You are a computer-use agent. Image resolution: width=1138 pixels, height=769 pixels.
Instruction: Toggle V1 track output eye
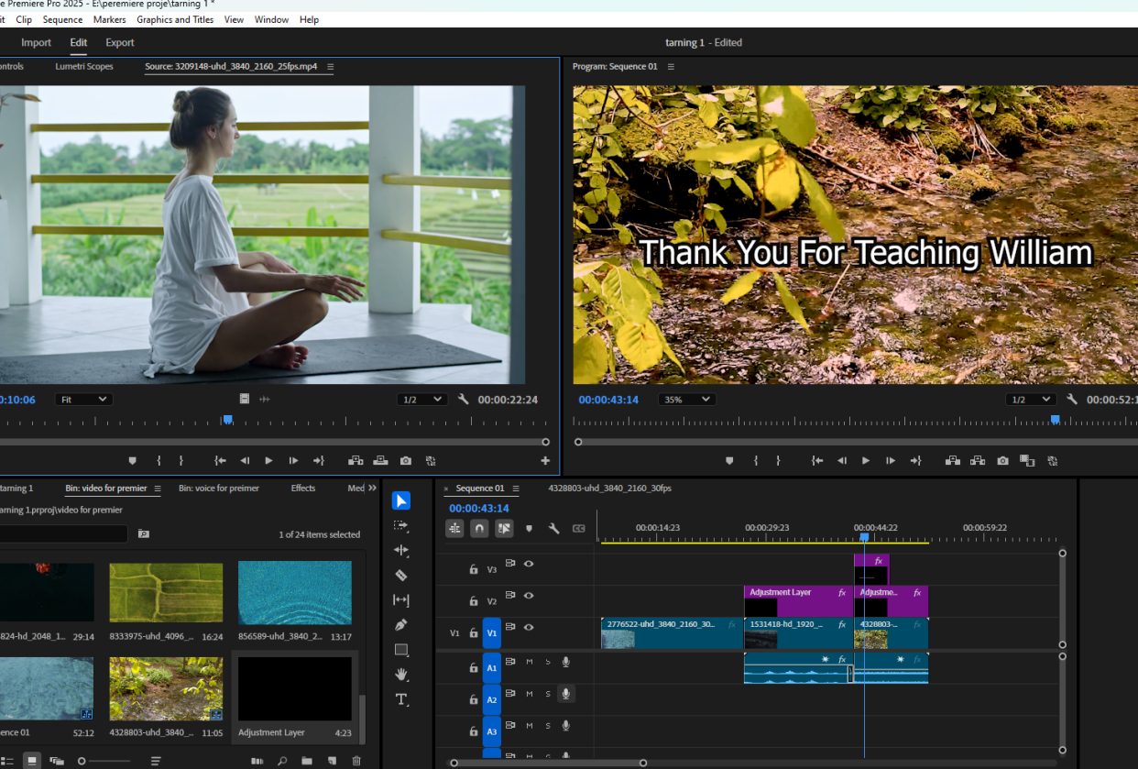coord(529,627)
